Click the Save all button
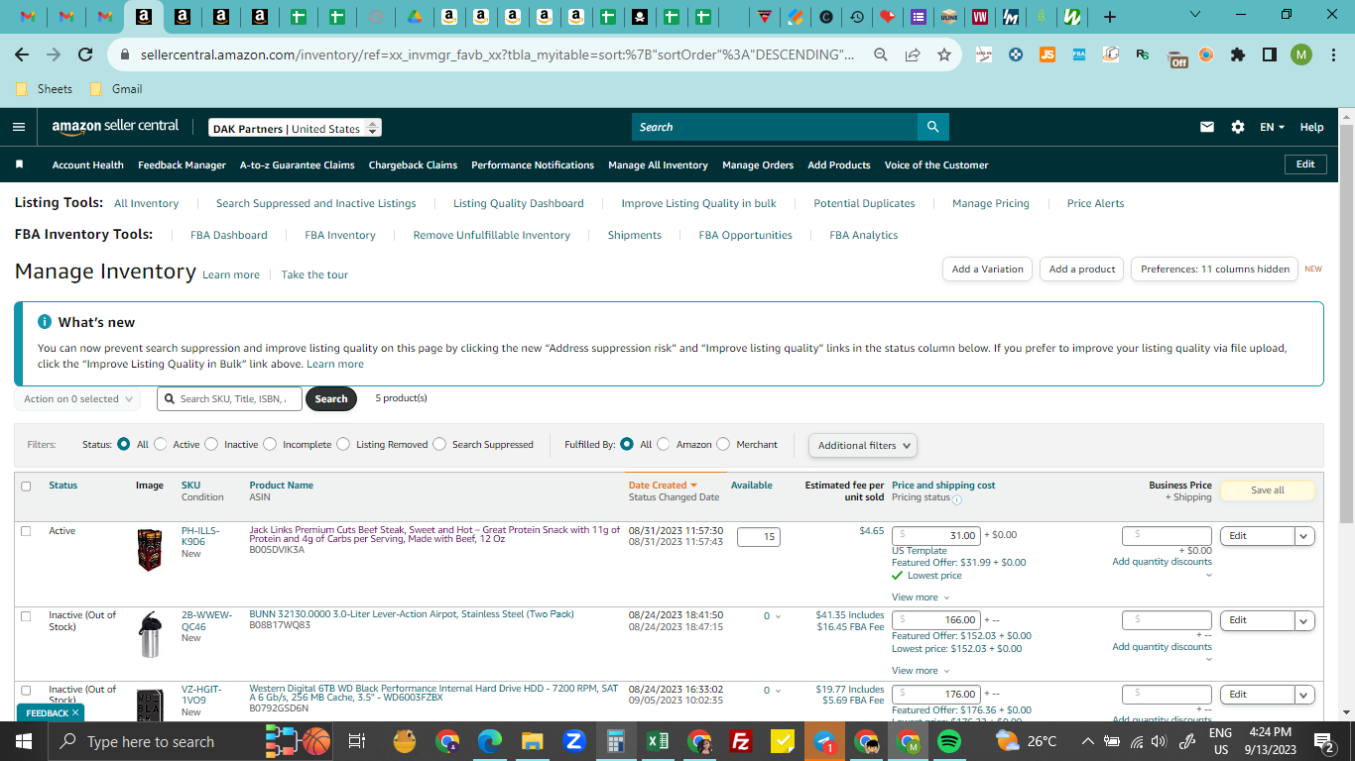The height and width of the screenshot is (761, 1355). [1267, 489]
